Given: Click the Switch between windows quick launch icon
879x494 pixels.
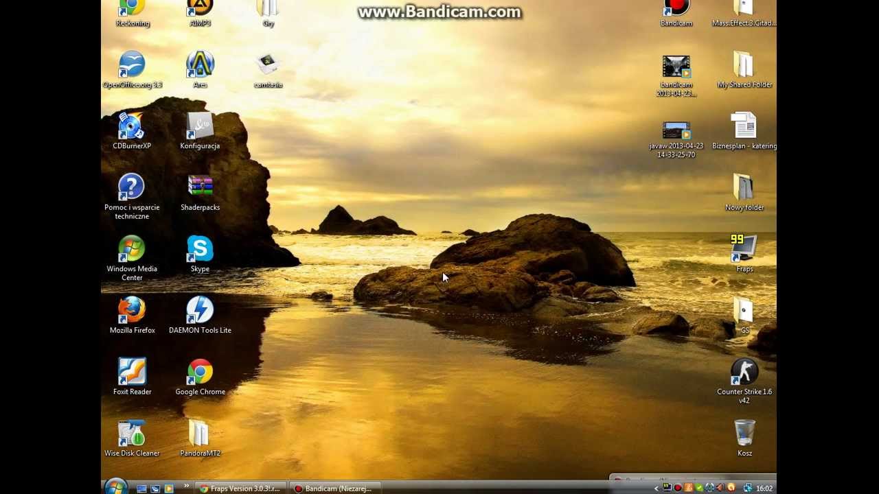Looking at the screenshot, I should point(155,489).
